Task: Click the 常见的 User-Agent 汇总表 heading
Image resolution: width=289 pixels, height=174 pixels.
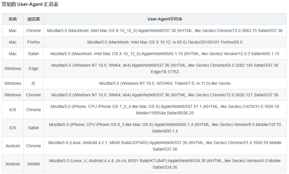Action: click(30, 5)
